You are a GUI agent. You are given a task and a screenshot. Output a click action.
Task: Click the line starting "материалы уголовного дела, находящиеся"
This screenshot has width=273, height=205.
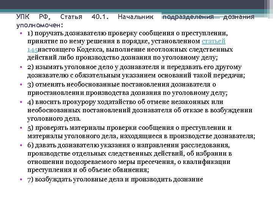pyautogui.click(x=141, y=136)
